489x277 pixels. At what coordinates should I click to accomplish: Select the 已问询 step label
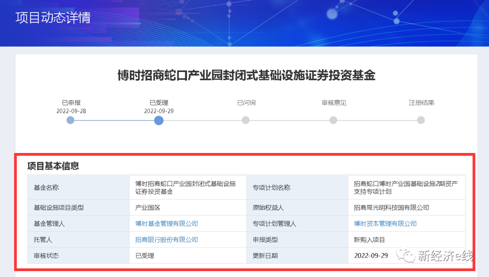(246, 103)
